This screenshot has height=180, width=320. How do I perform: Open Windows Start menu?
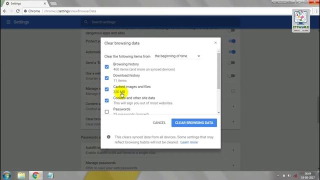(x=6, y=175)
